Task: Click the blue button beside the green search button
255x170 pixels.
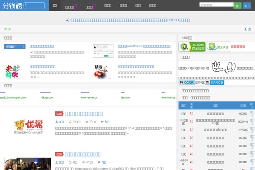Action: (x=246, y=6)
